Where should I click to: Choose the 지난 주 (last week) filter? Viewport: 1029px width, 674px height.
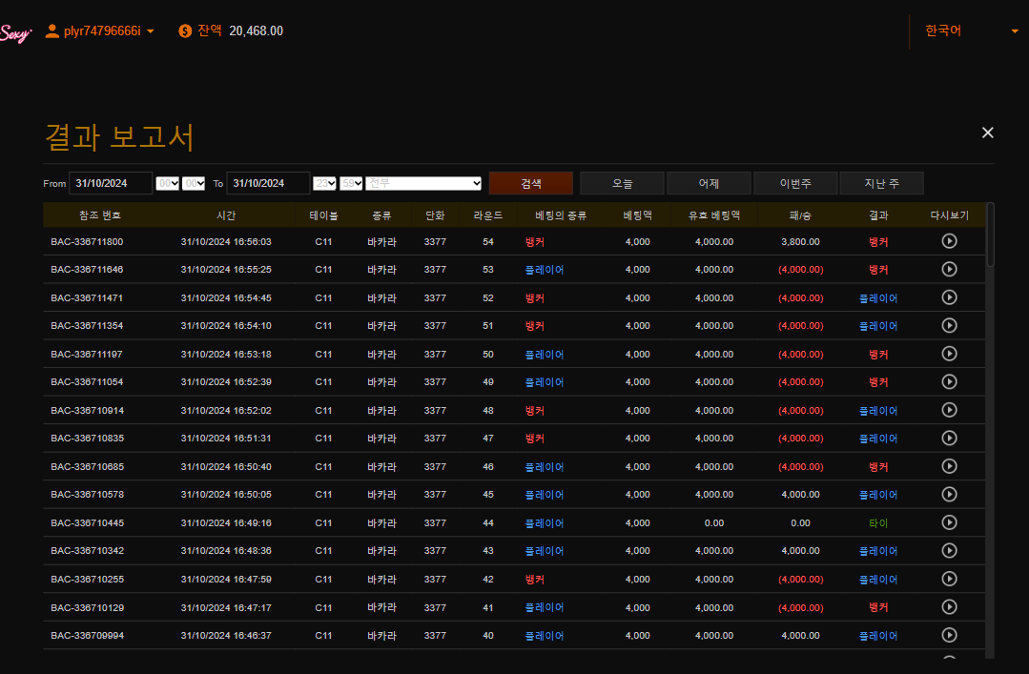click(881, 183)
